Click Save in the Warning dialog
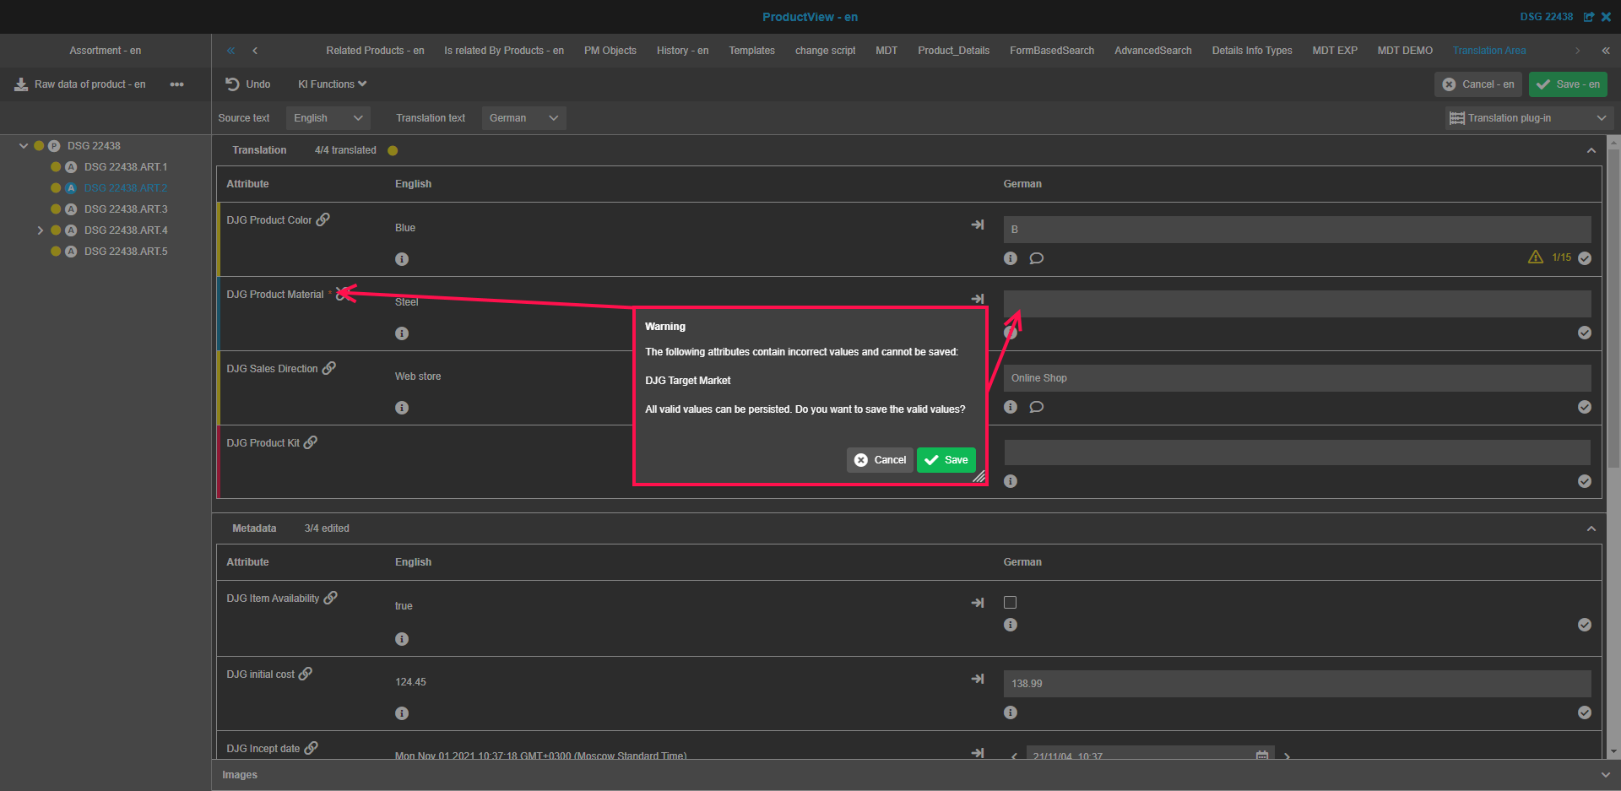Screen dimensions: 1621x791 click(x=946, y=460)
